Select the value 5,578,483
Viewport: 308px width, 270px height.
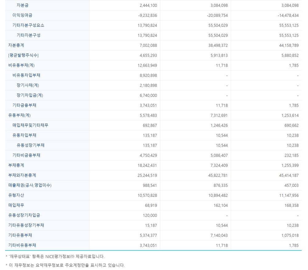click(148, 115)
